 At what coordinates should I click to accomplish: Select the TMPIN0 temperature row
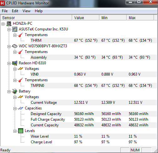94,86
